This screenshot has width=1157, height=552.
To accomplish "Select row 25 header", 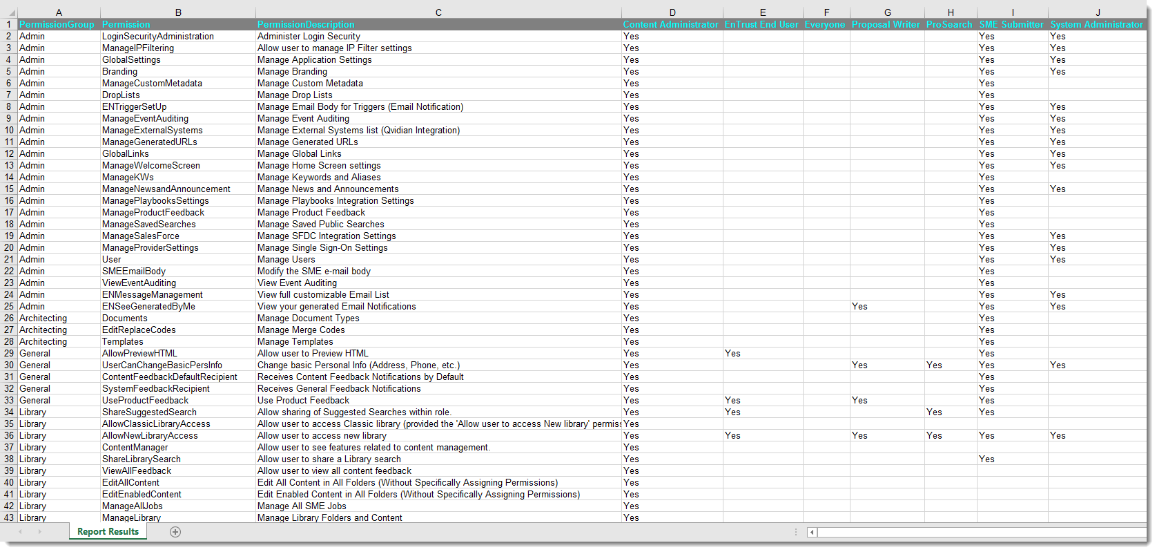I will tap(9, 306).
